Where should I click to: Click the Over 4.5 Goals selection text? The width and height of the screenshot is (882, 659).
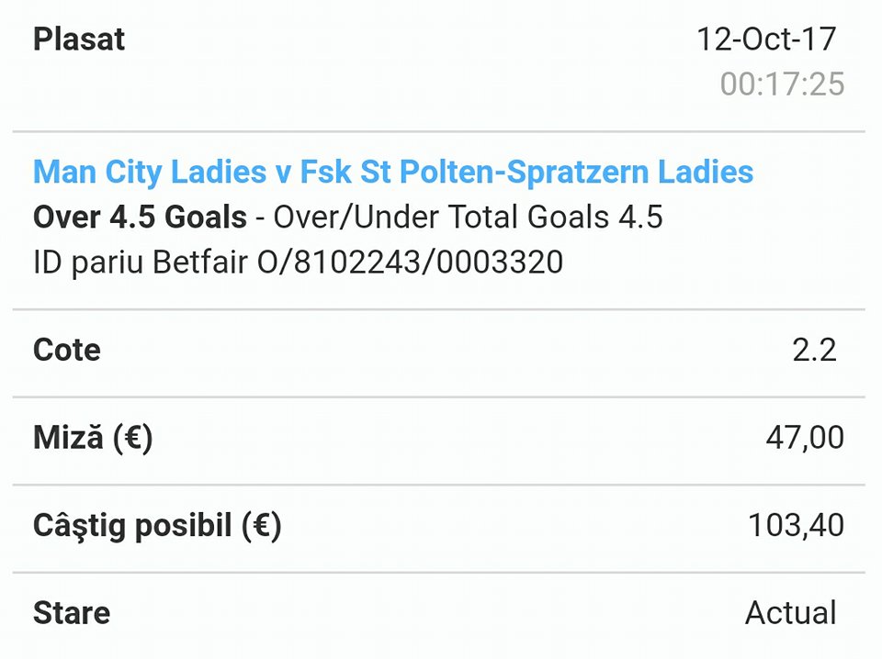[140, 217]
